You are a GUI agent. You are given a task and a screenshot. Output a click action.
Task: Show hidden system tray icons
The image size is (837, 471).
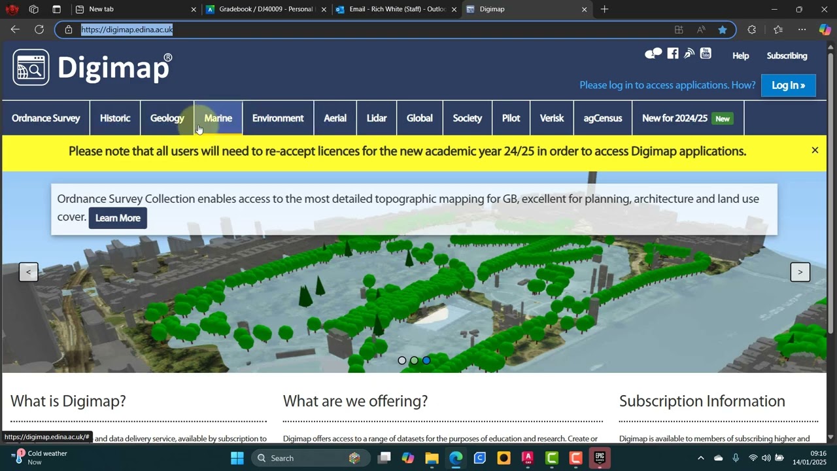click(x=700, y=458)
